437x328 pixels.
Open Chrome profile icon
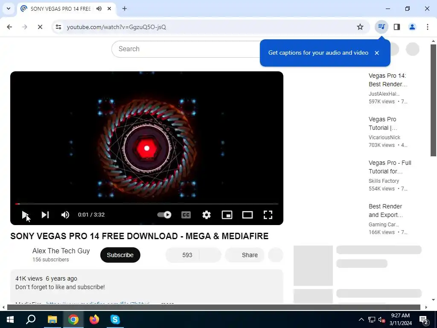pyautogui.click(x=412, y=27)
